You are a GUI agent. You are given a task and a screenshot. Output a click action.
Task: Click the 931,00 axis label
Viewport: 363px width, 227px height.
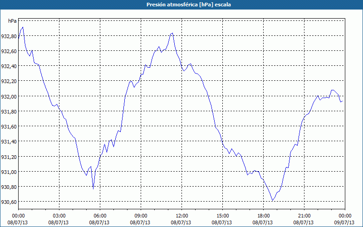click(9, 172)
